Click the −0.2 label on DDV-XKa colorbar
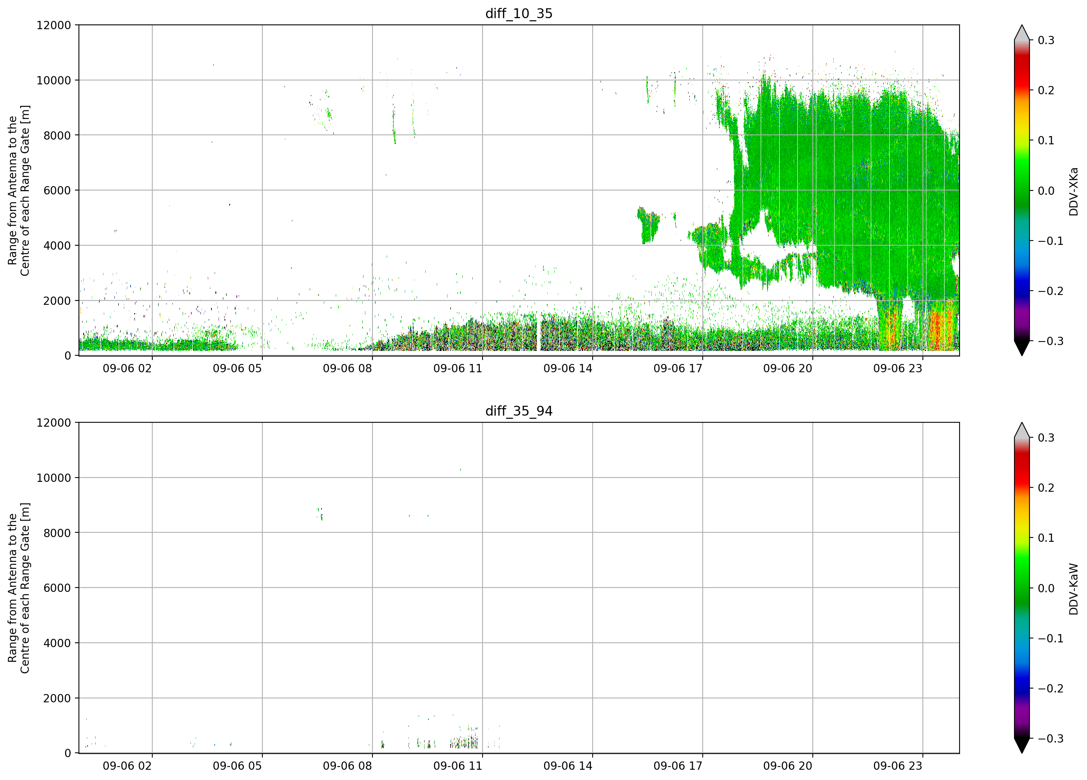This screenshot has width=1087, height=780. pyautogui.click(x=1051, y=291)
